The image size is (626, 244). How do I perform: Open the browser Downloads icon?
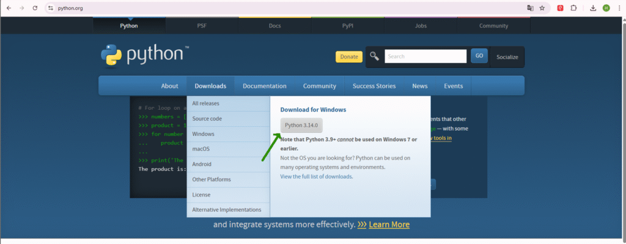[x=593, y=8]
